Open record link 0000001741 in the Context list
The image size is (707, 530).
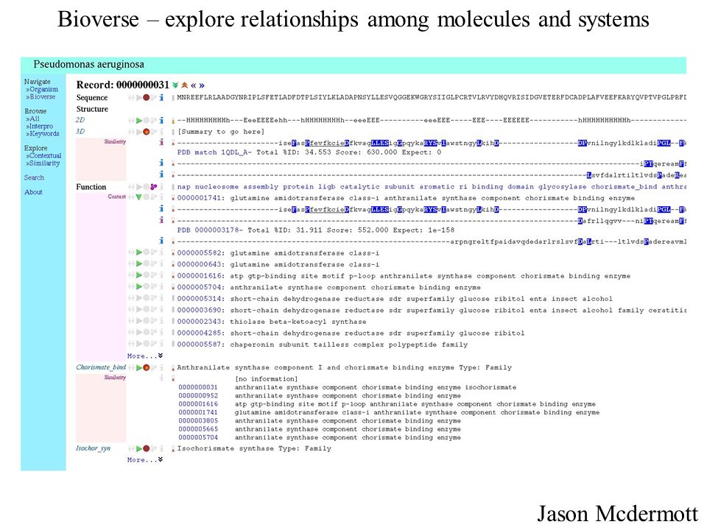pos(200,198)
